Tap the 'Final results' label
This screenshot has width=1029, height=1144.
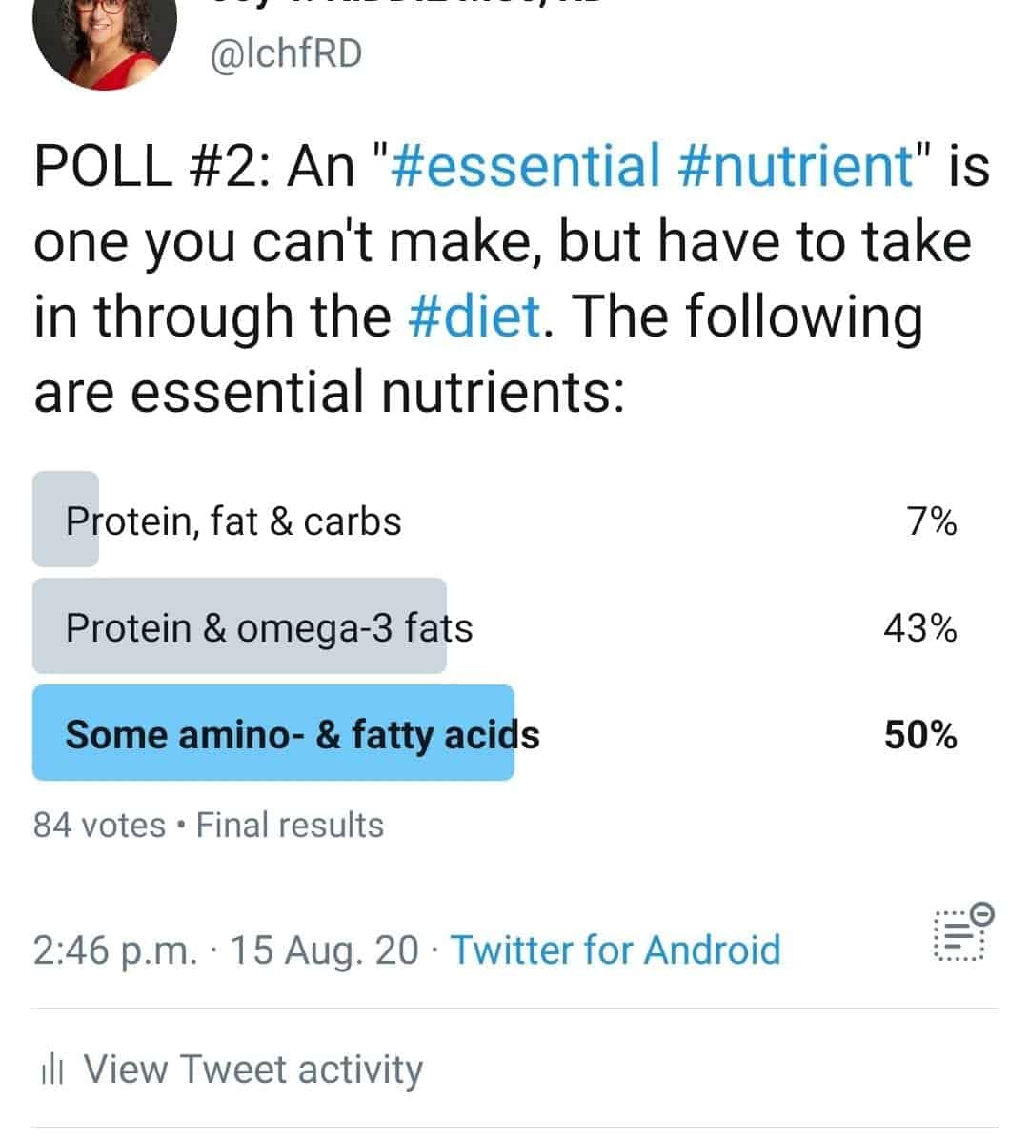pyautogui.click(x=290, y=825)
